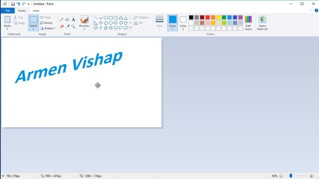Select the Pencil tool
Viewport: 319px width, 179px height.
62,20
